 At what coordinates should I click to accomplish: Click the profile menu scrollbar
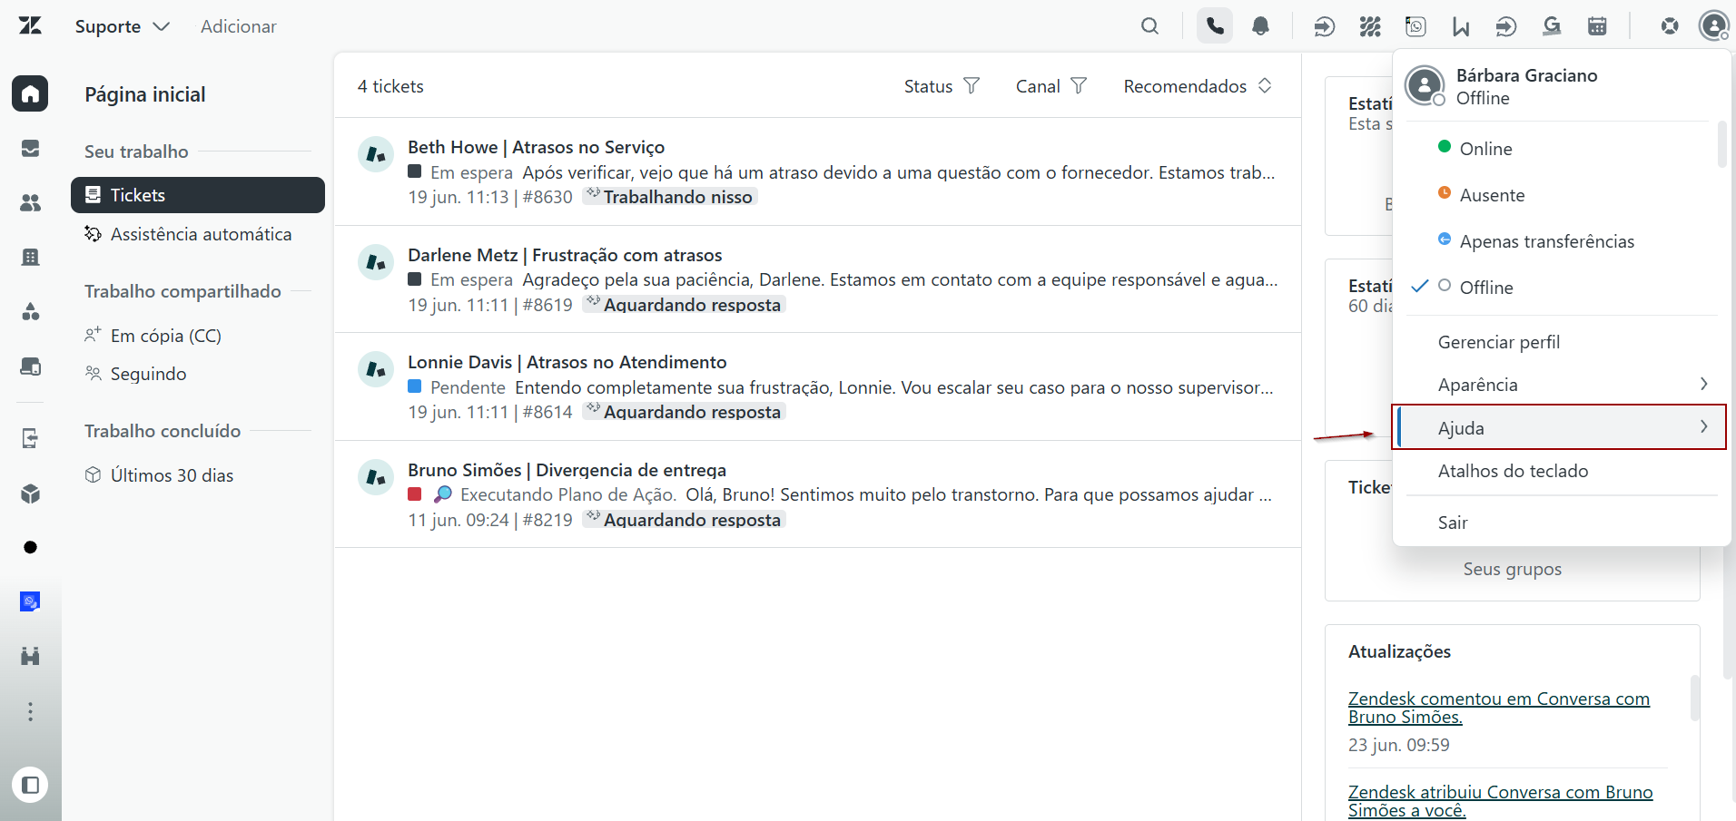tap(1722, 145)
